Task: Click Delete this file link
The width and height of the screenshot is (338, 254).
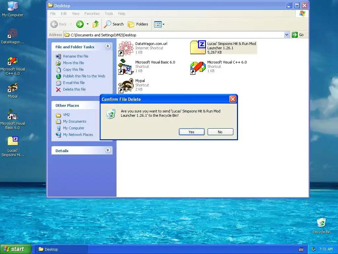Action: 74,89
